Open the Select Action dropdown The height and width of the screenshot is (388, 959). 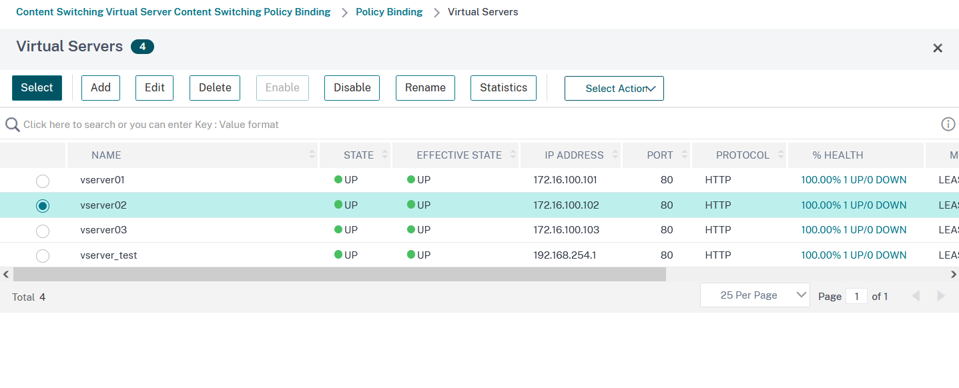click(614, 89)
